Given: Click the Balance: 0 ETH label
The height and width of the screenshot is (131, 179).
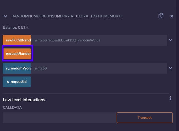Looking at the screenshot, I should tap(16, 27).
